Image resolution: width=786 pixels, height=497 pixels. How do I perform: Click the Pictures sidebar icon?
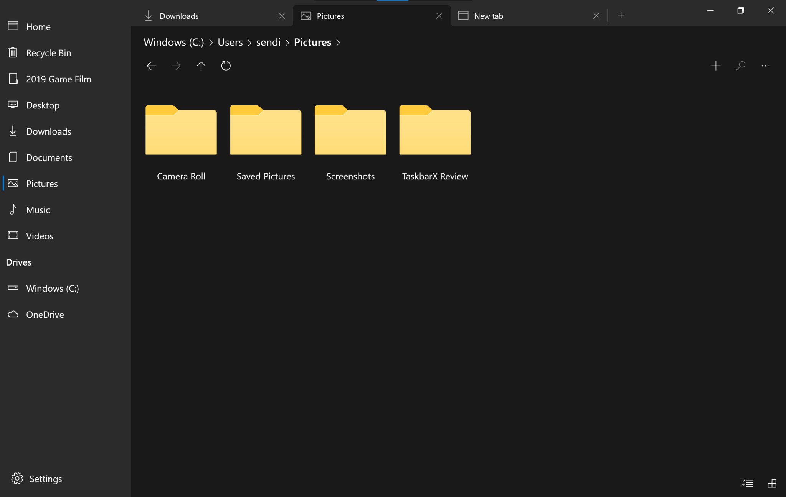[x=13, y=183]
